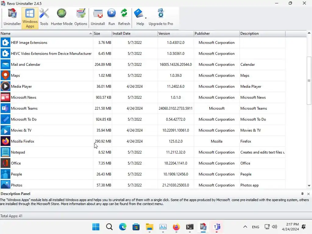This screenshot has height=234, width=312.
Task: Select the Office app icon
Action: tap(5, 163)
